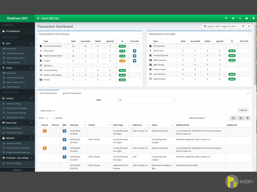The width and height of the screenshot is (257, 192).
Task: Open the show 25 entries dropdown
Action: (x=50, y=118)
